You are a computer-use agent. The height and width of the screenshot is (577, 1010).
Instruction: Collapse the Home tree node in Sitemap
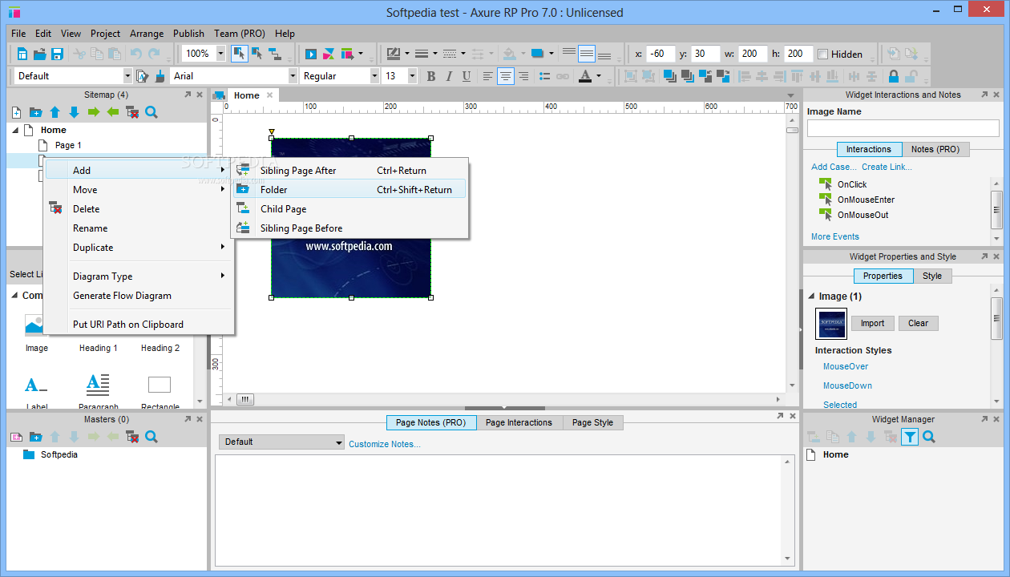15,130
